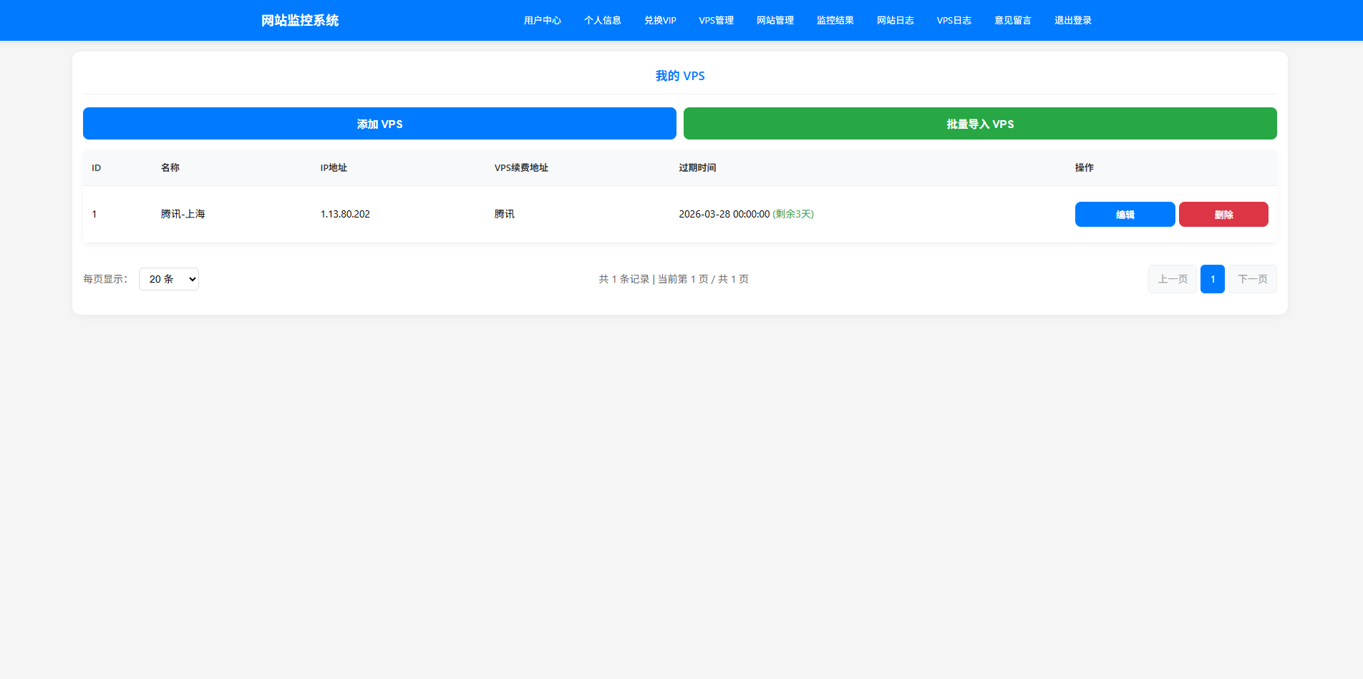Go to 个人信息 in navigation
This screenshot has height=679, width=1363.
pyautogui.click(x=602, y=21)
